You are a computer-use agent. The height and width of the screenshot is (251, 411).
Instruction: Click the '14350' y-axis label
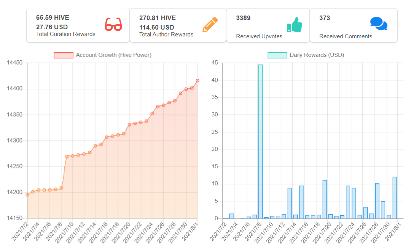[15, 115]
